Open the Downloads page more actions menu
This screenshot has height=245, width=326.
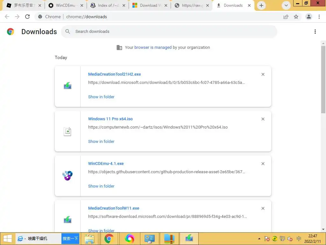pos(315,32)
